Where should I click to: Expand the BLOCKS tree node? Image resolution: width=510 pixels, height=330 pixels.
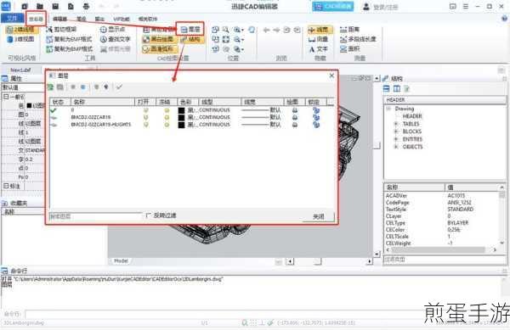pyautogui.click(x=396, y=131)
